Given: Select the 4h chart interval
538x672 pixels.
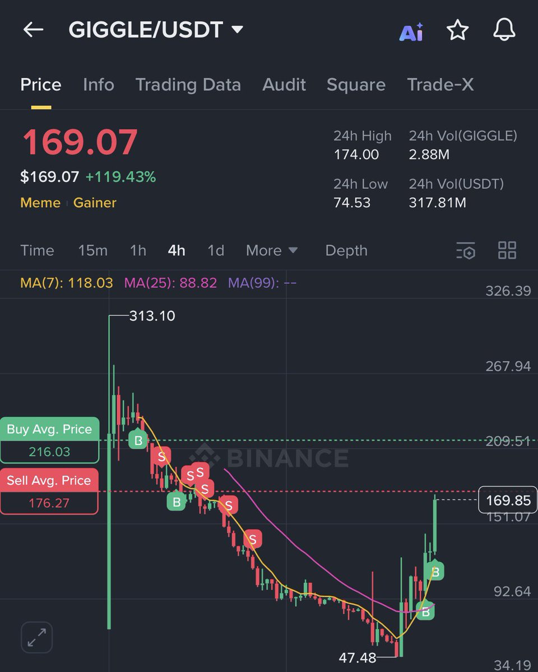Looking at the screenshot, I should 177,250.
